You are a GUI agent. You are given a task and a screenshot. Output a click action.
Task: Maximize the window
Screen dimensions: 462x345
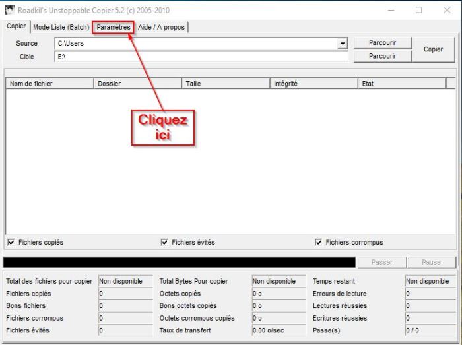(x=418, y=10)
